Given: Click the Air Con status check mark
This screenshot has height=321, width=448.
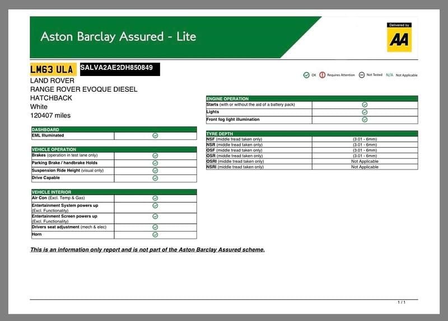Looking at the screenshot, I should point(155,198).
